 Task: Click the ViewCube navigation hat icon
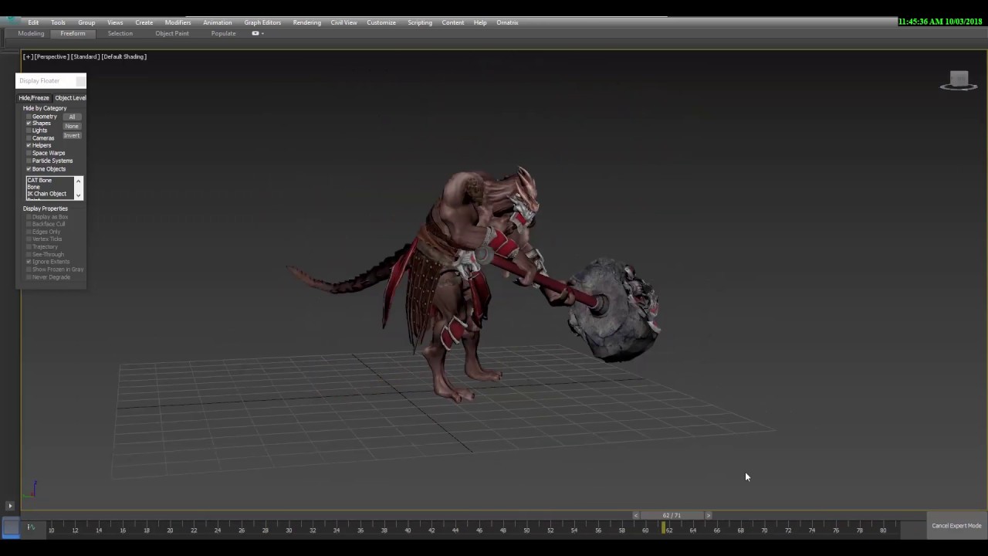click(x=959, y=80)
